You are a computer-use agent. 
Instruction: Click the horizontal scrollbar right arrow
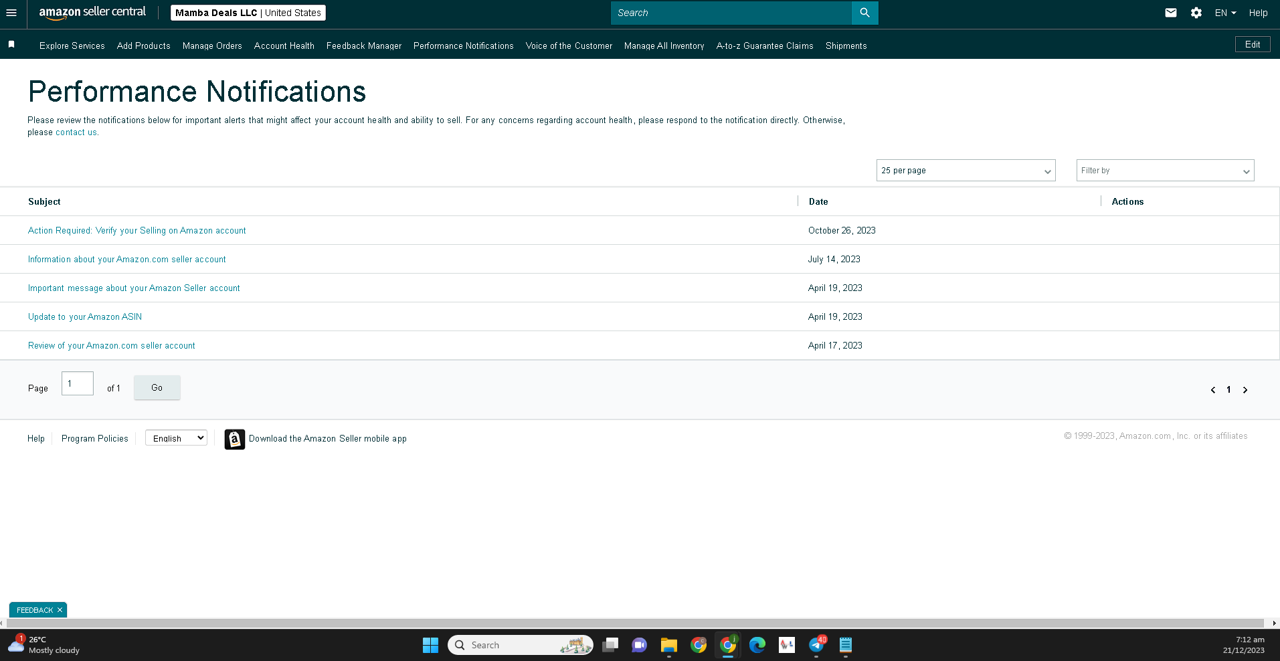pyautogui.click(x=1274, y=623)
